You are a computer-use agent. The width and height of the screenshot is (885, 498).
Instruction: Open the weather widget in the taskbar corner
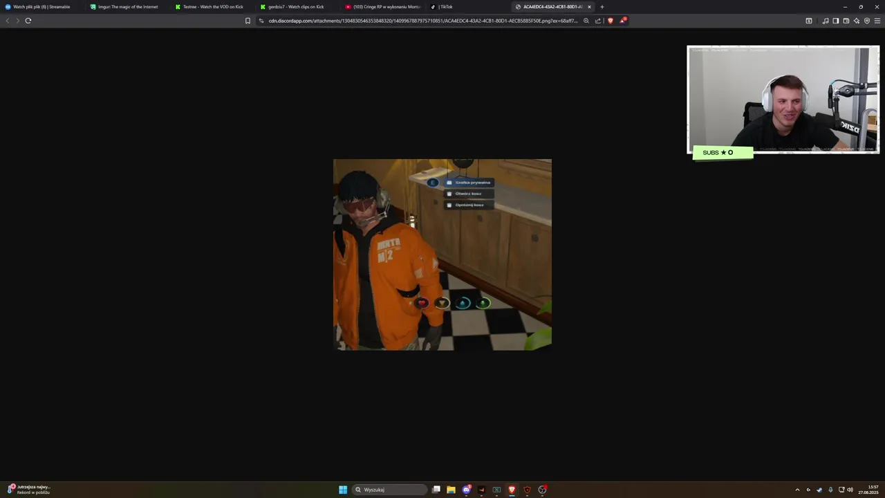(29, 490)
